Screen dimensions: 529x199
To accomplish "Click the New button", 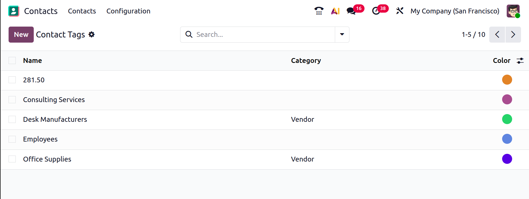I will tap(21, 35).
